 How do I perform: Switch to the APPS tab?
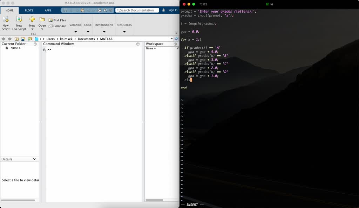pos(48,10)
